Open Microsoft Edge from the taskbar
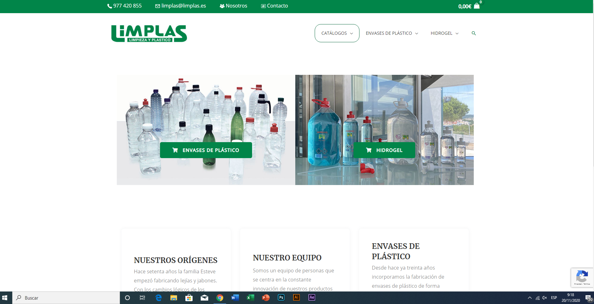This screenshot has height=304, width=594. [x=158, y=297]
